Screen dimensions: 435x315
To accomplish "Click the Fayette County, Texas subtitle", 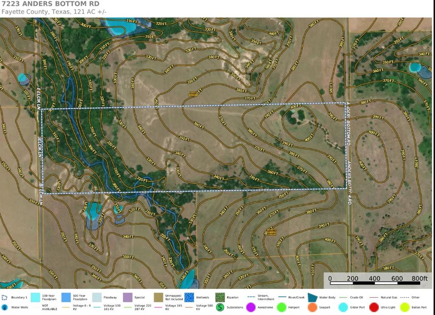I will [54, 12].
